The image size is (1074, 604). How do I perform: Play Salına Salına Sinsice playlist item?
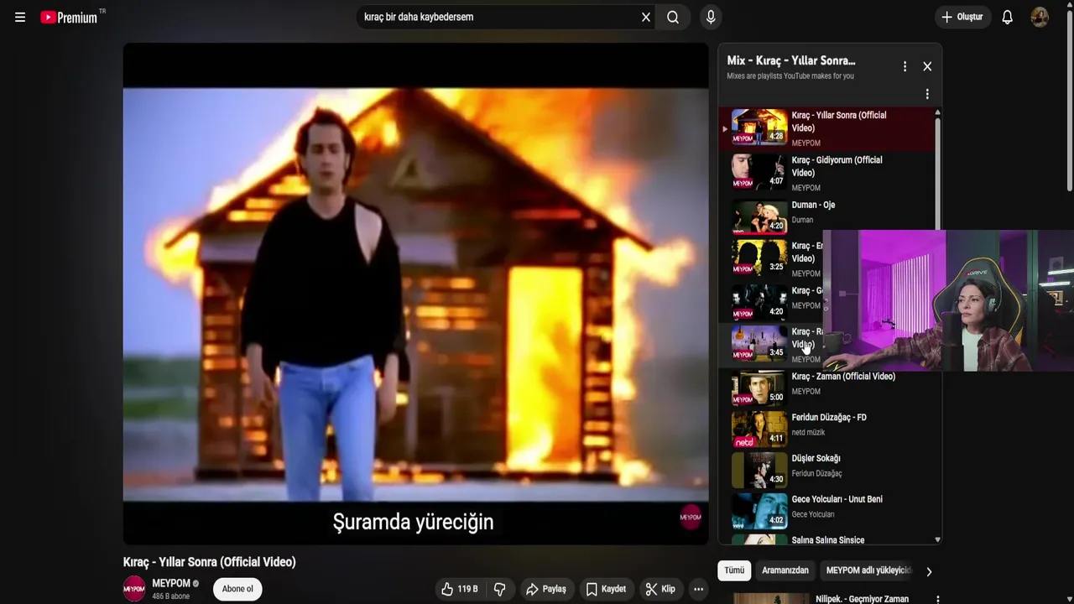(826, 539)
